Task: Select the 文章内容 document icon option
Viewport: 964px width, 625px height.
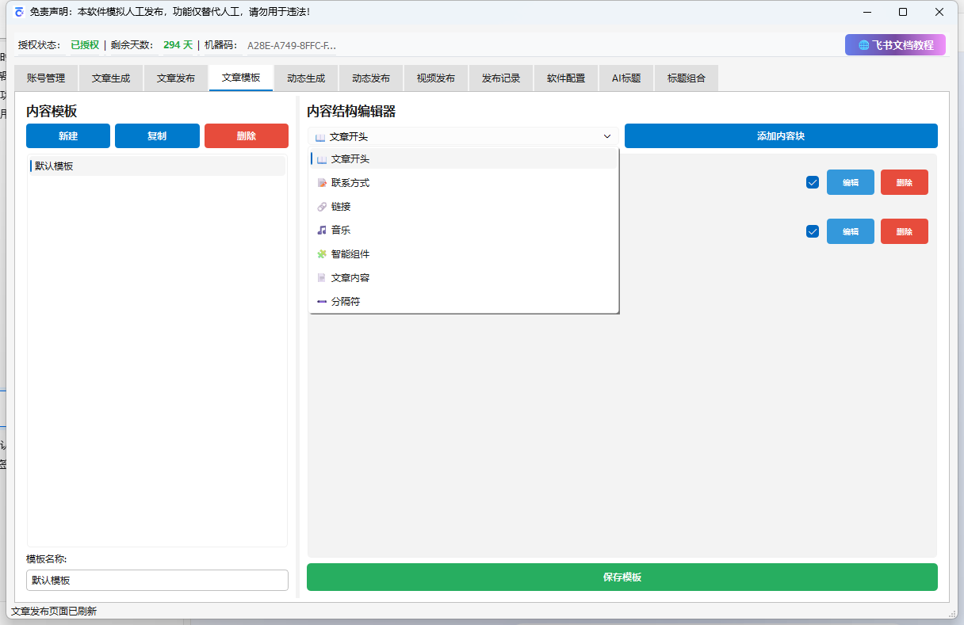Action: [x=322, y=278]
